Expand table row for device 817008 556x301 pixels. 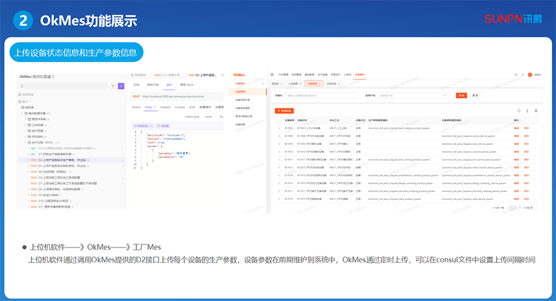(279, 136)
